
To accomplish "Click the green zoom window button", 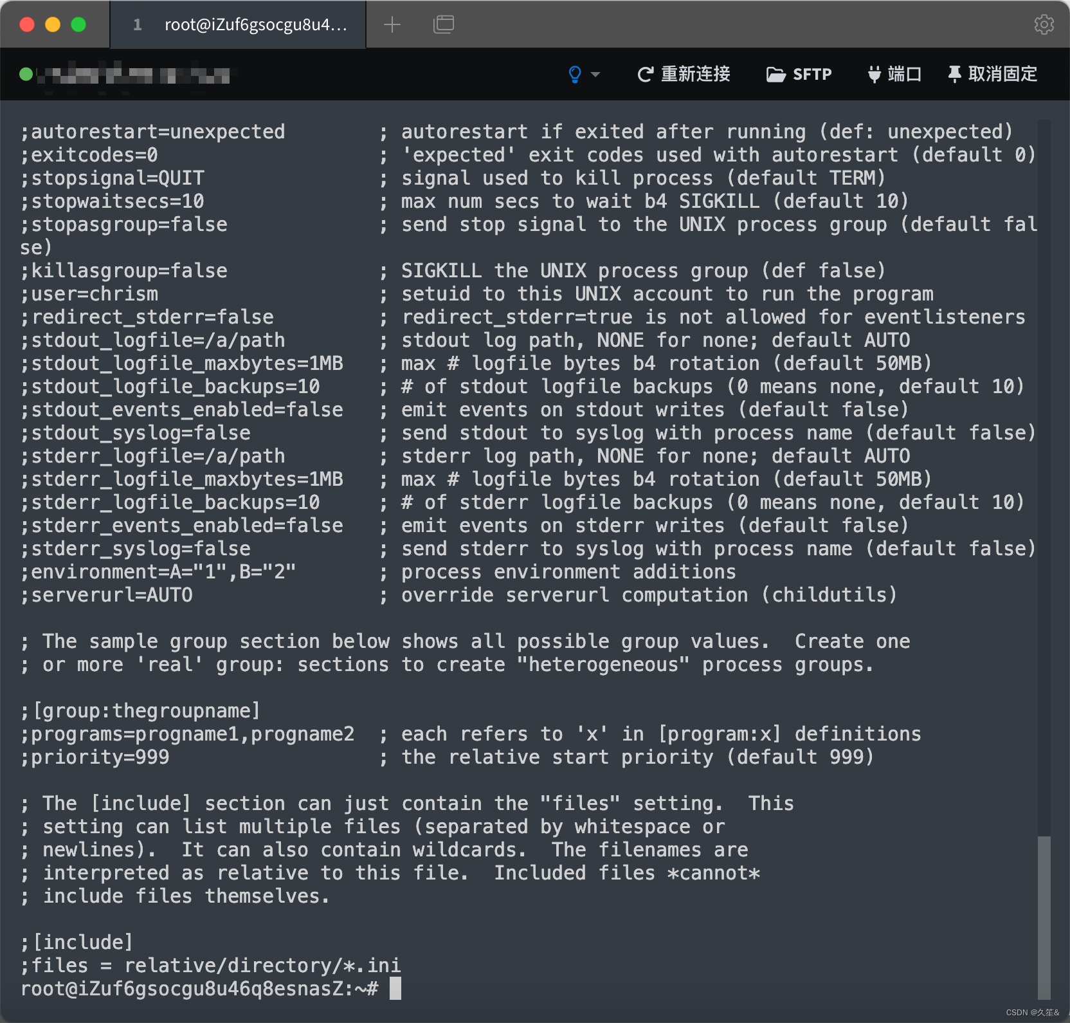I will [x=78, y=24].
